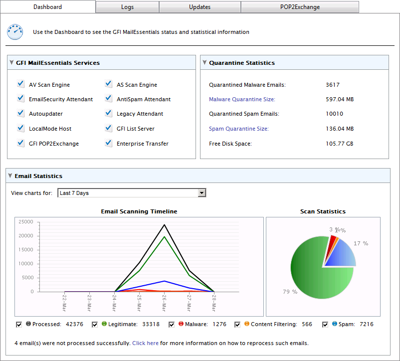Open the Malware Quarantine Size link

click(x=242, y=99)
